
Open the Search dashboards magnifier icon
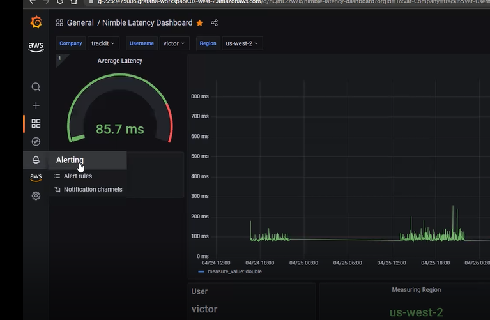tap(36, 87)
